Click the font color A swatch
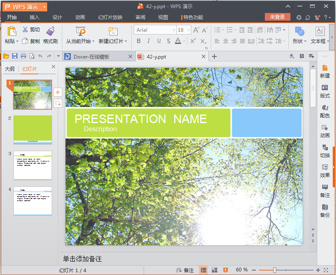Image resolution: width=336 pixels, height=275 pixels. tap(178, 41)
